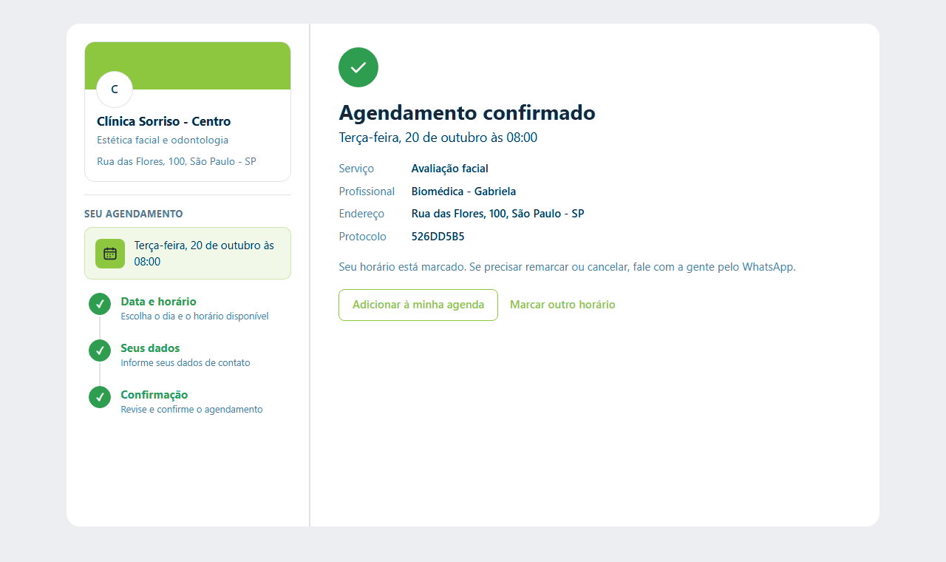946x562 pixels.
Task: Click the calendar icon in Seu Agendamento
Action: point(110,254)
